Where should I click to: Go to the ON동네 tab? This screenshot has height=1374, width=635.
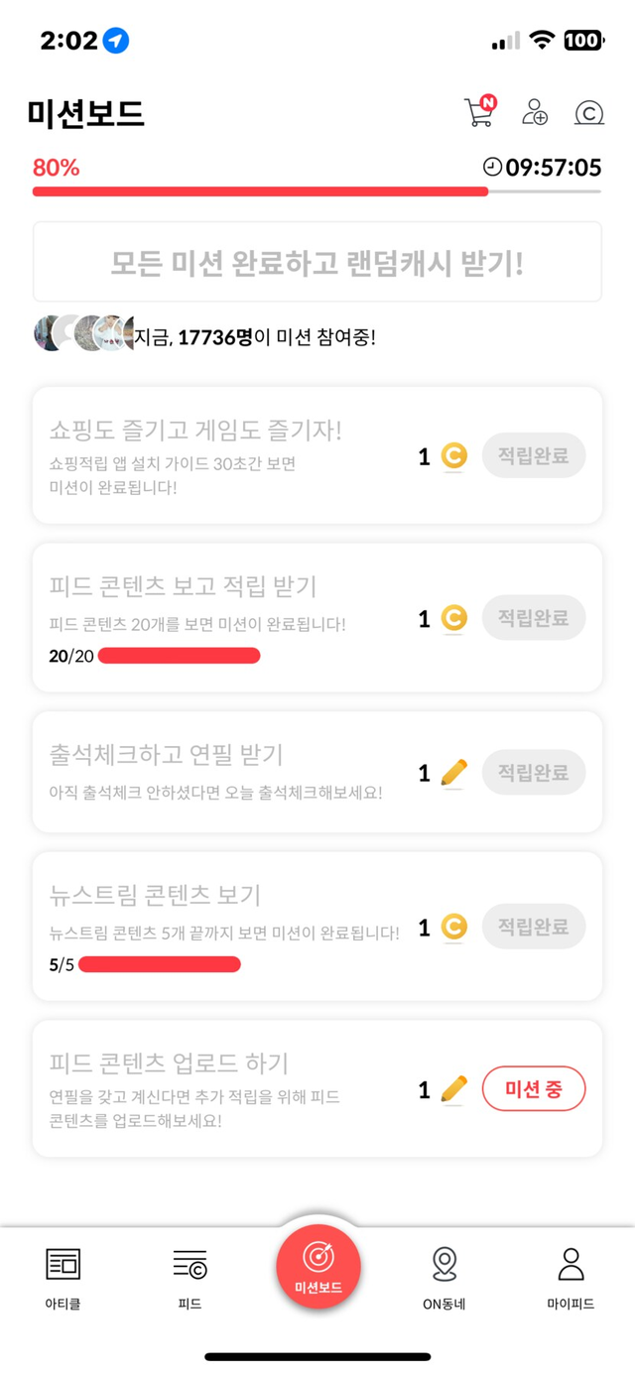click(444, 1277)
